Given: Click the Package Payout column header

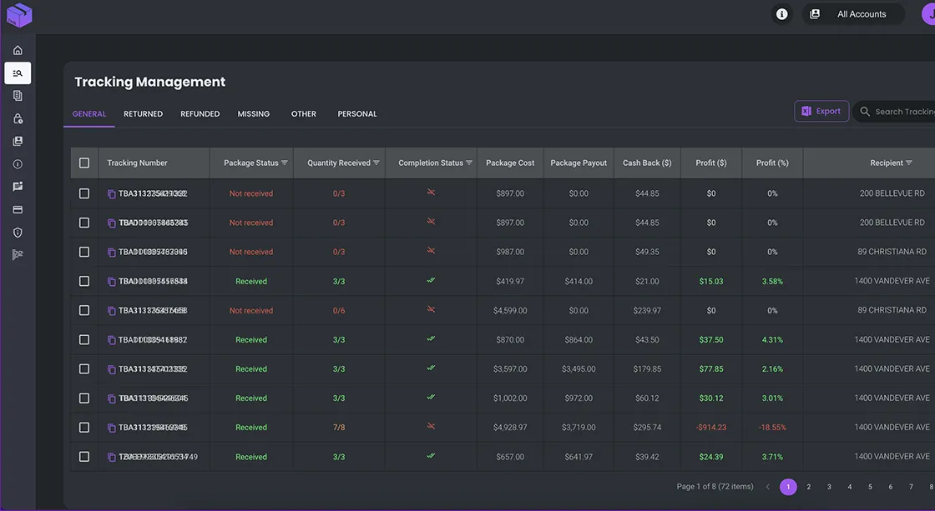Looking at the screenshot, I should (x=579, y=163).
